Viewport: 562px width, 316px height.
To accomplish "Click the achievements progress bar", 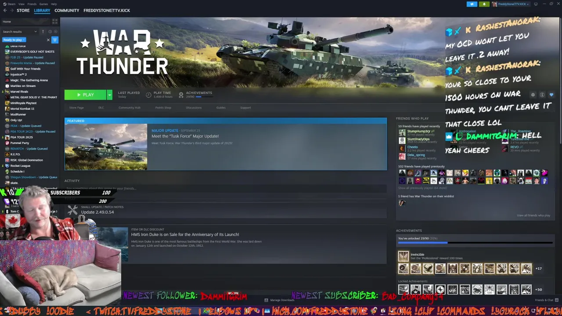I will click(475, 242).
